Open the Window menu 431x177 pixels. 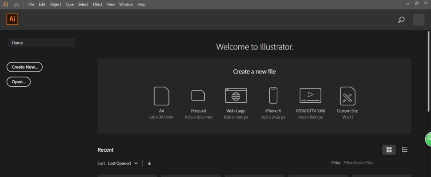(x=126, y=4)
